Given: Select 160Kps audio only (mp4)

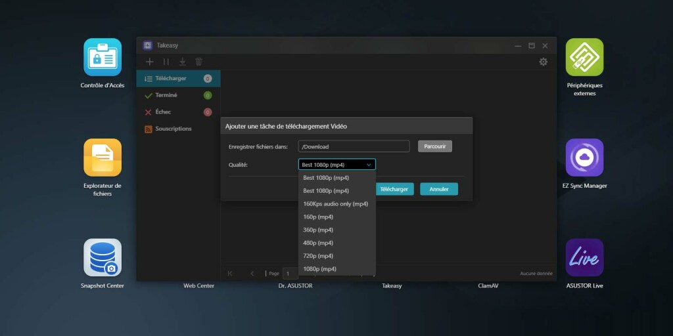Looking at the screenshot, I should pyautogui.click(x=337, y=203).
